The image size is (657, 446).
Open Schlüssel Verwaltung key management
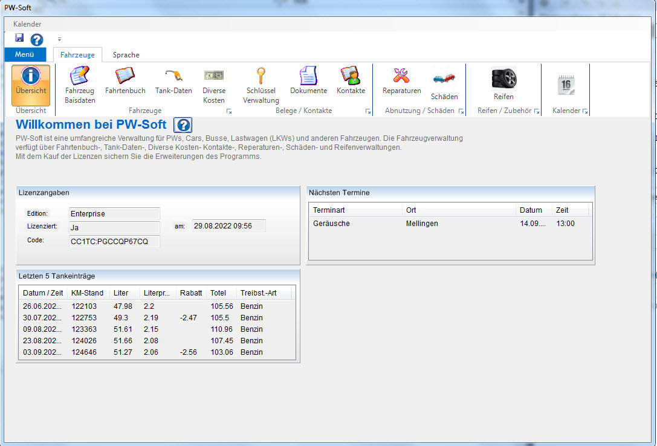[261, 85]
